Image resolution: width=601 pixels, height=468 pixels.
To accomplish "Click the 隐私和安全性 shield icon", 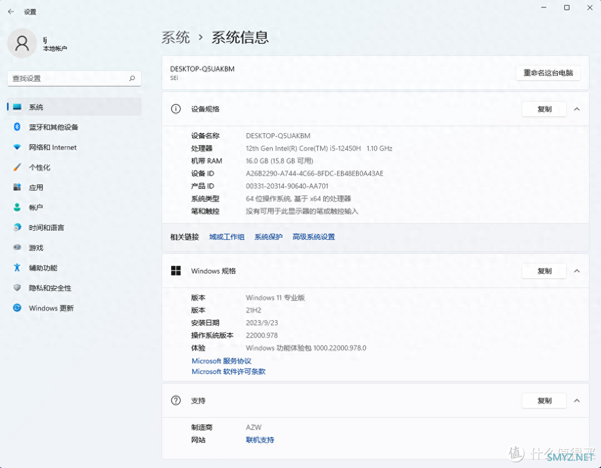I will click(17, 287).
